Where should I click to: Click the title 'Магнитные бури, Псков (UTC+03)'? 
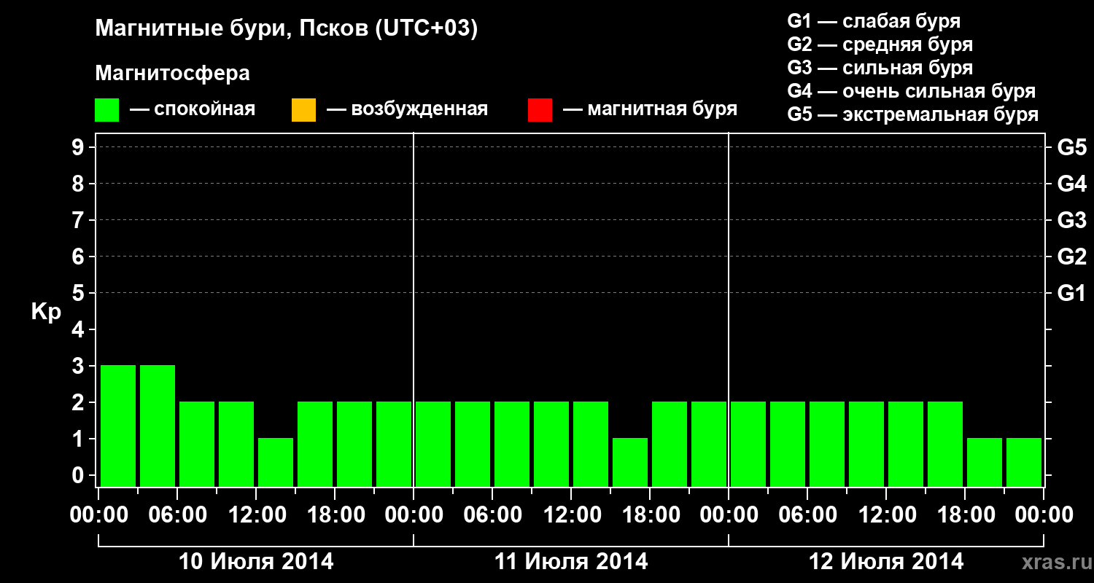[x=287, y=29]
